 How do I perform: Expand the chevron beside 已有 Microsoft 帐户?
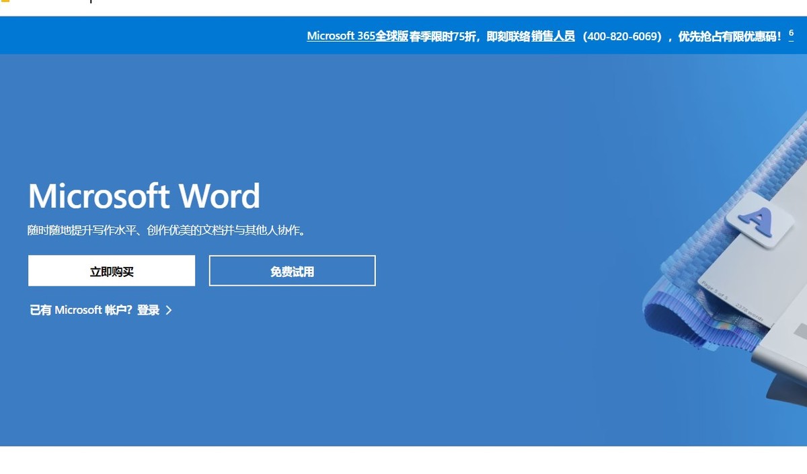click(x=169, y=311)
